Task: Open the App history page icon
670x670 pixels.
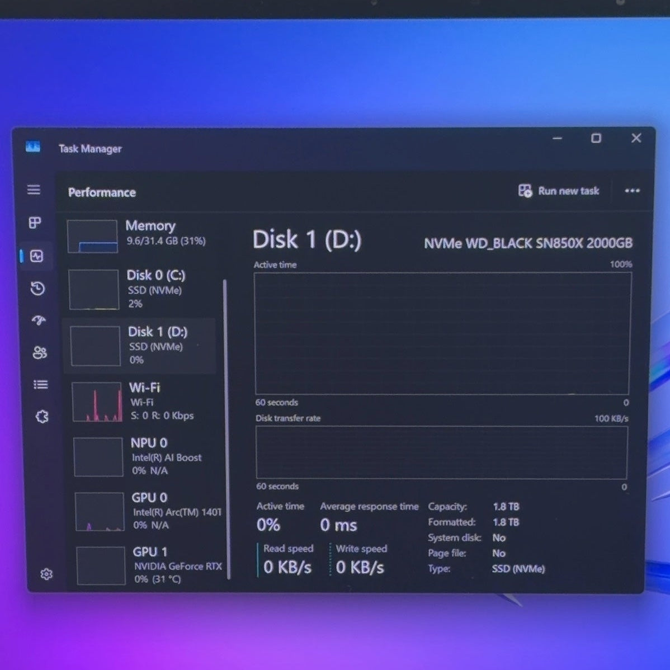Action: [x=37, y=289]
